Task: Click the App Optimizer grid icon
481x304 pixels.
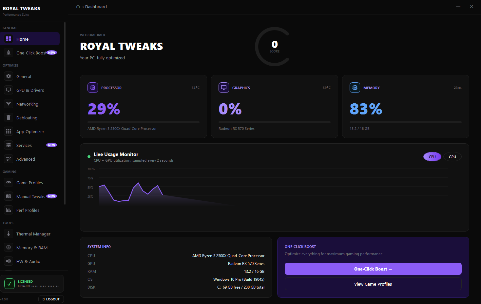Action: tap(9, 131)
